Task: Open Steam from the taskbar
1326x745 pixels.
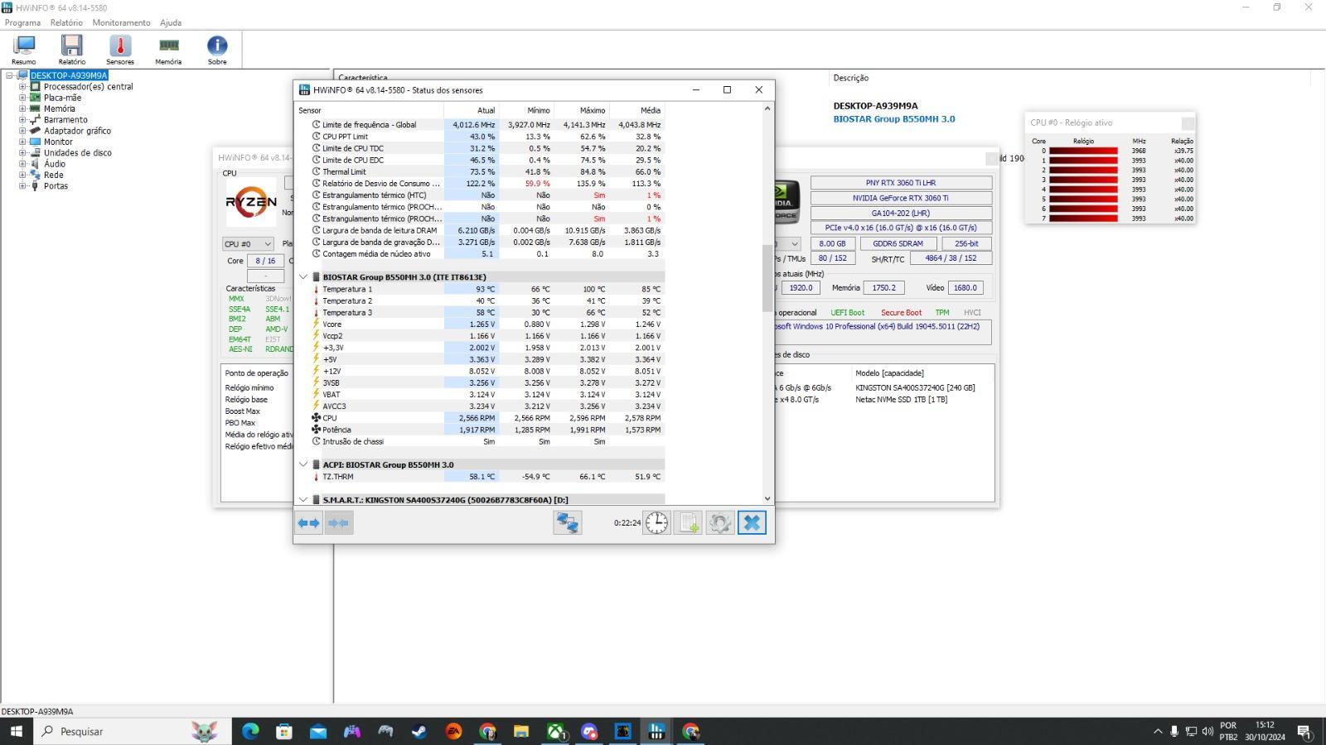Action: pyautogui.click(x=419, y=731)
